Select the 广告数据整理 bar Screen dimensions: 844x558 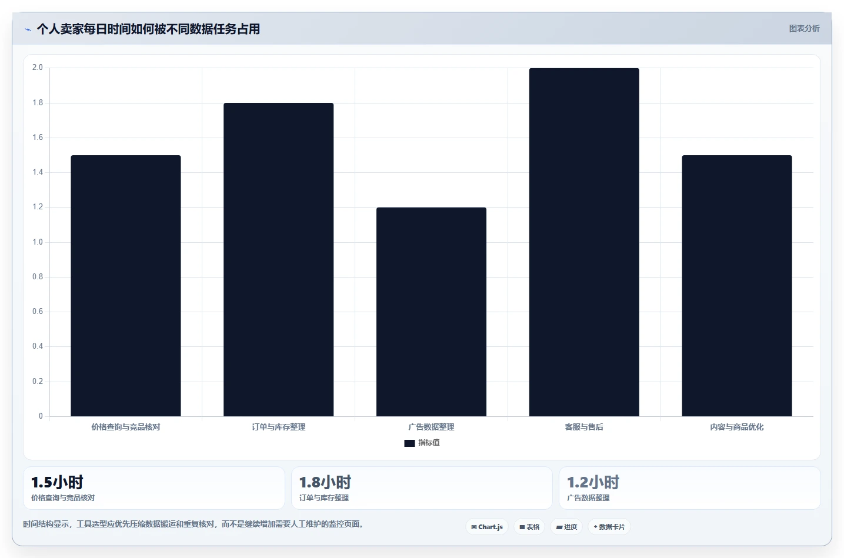pyautogui.click(x=431, y=312)
